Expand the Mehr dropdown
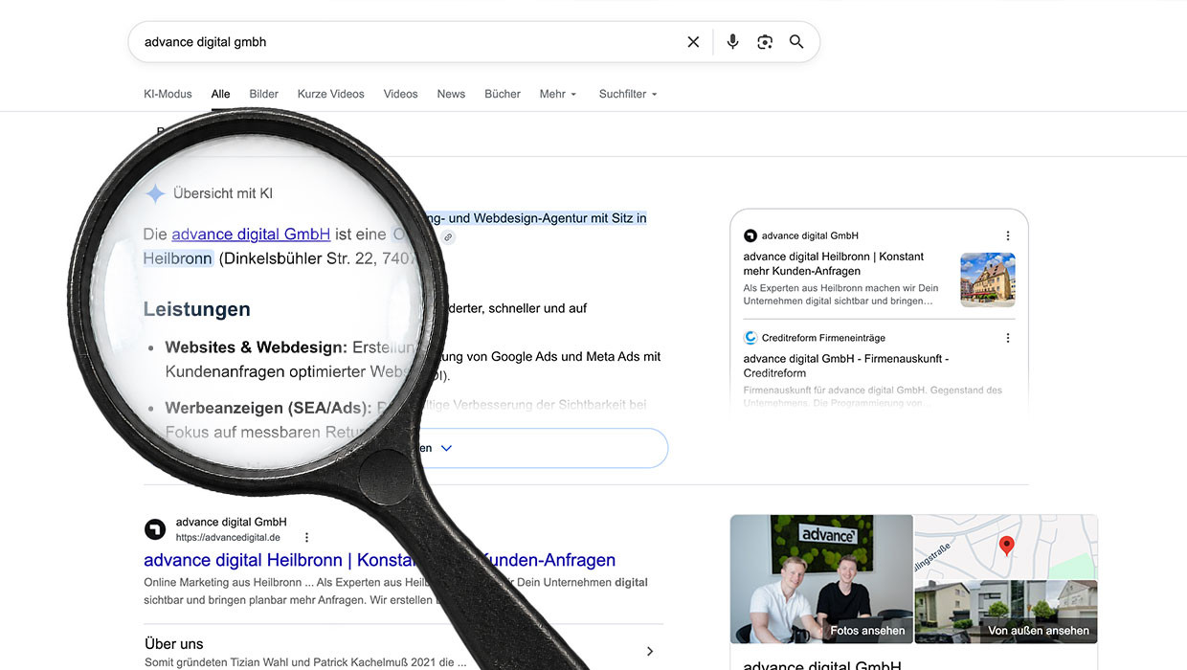 coord(558,94)
